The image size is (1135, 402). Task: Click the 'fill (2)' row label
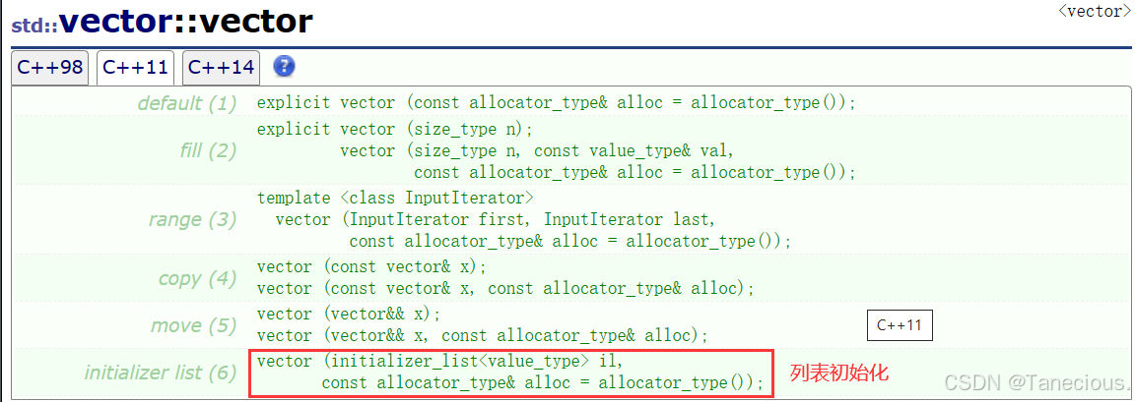[208, 150]
